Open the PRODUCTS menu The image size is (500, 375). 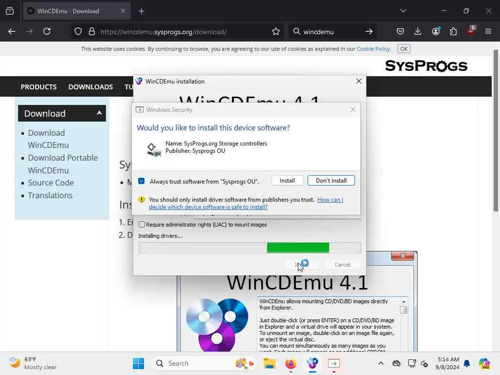pyautogui.click(x=39, y=87)
